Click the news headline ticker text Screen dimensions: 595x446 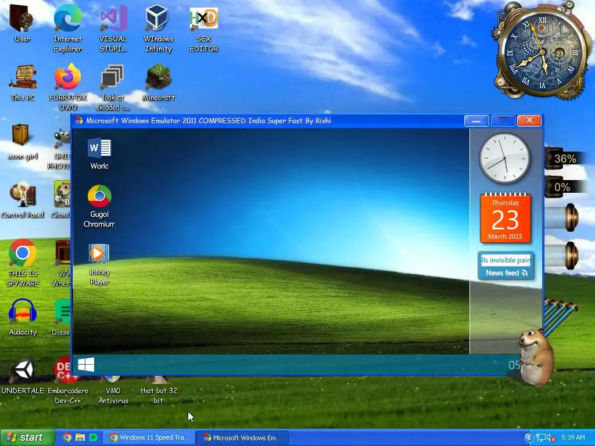click(506, 260)
